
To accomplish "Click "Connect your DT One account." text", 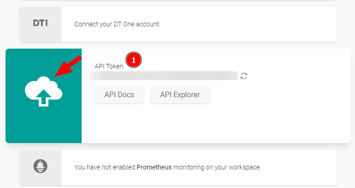I will tap(117, 24).
